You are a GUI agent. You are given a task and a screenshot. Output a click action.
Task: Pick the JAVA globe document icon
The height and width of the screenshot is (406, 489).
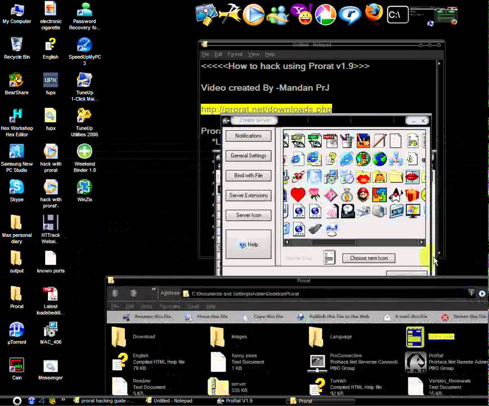coord(299,229)
